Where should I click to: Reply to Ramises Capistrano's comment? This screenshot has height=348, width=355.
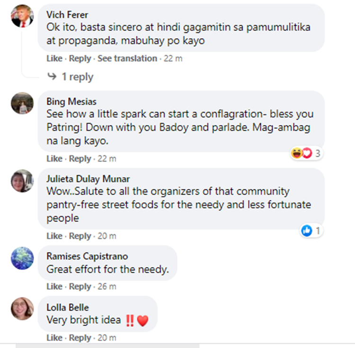80,286
